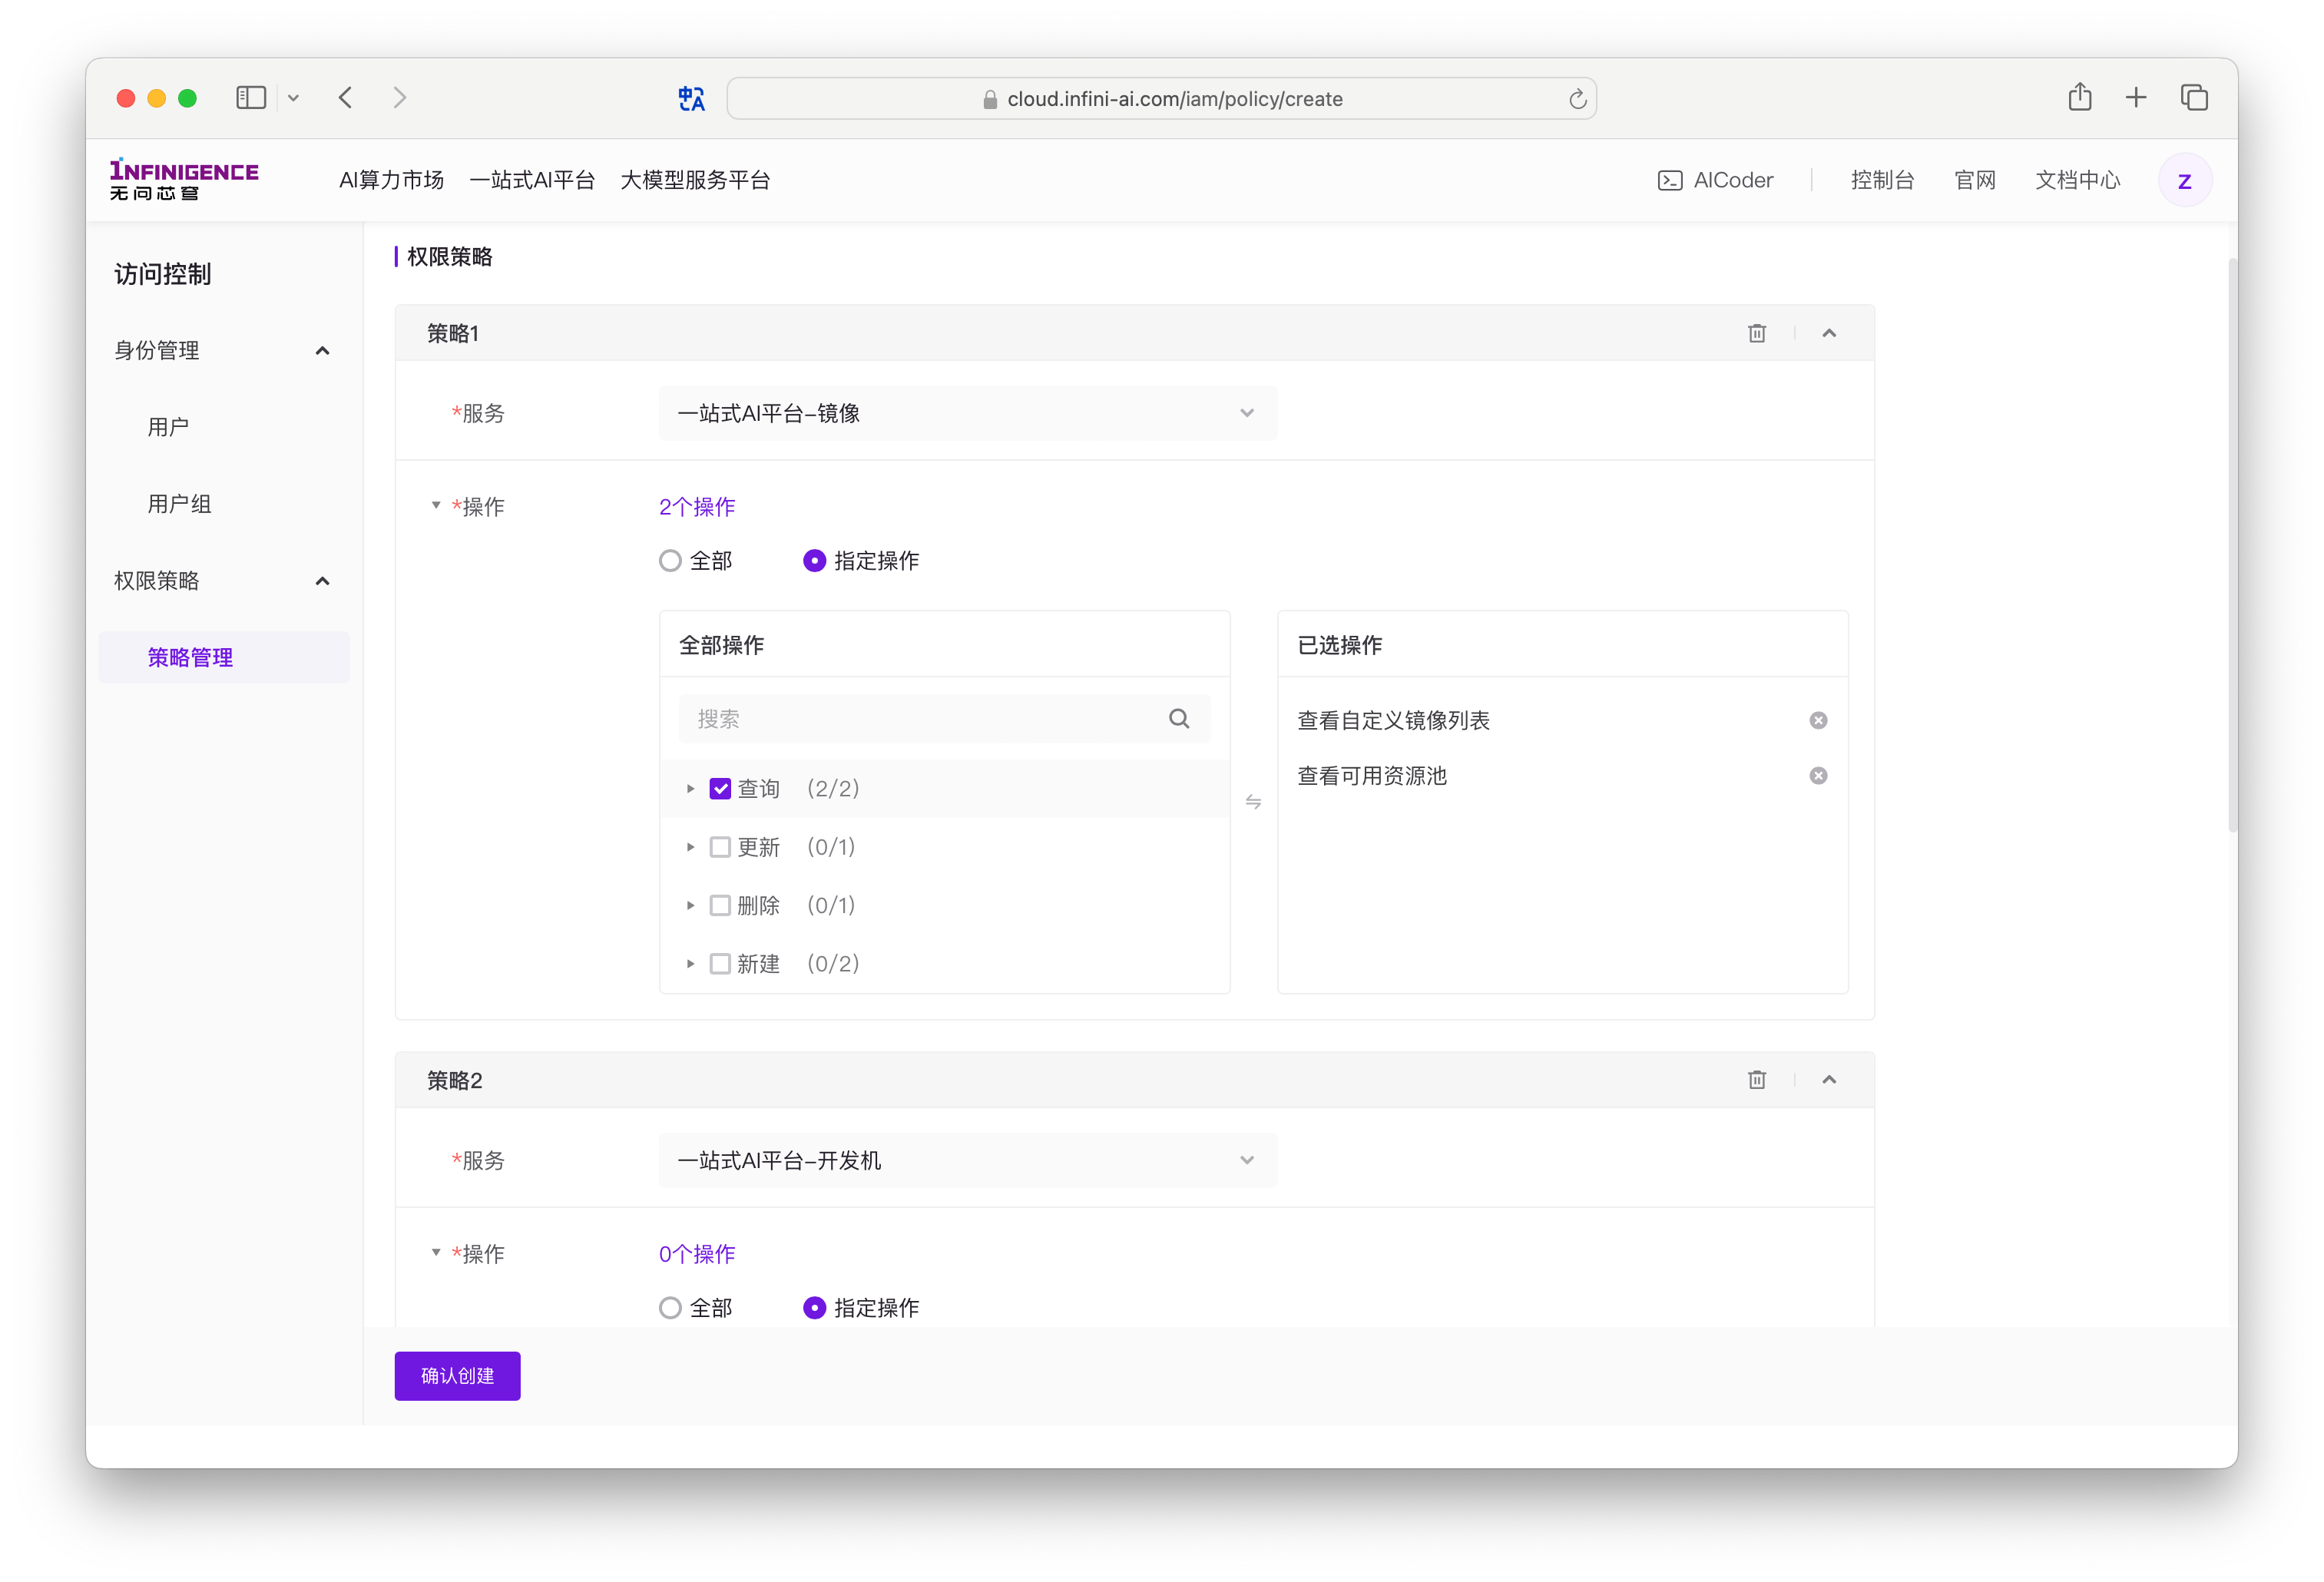This screenshot has width=2324, height=1582.
Task: Toggle the Safari sidebar
Action: [250, 97]
